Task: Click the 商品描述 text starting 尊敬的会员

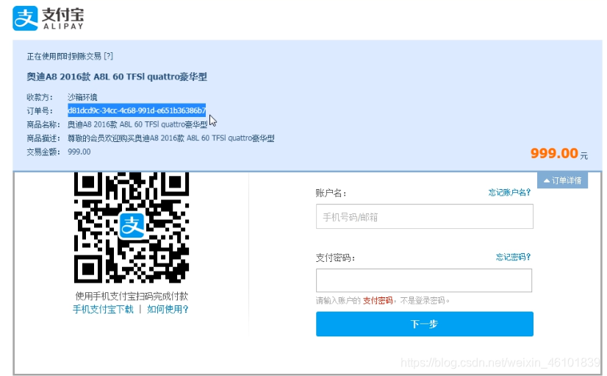Action: click(171, 138)
